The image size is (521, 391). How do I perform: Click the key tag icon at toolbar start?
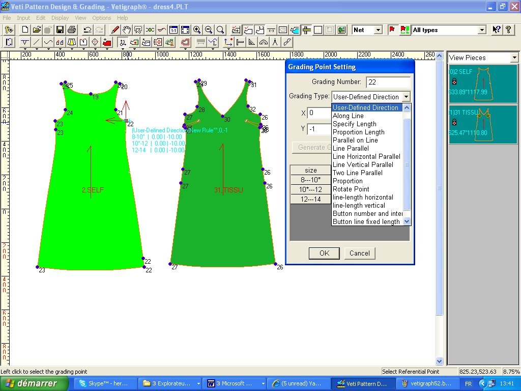[9, 30]
